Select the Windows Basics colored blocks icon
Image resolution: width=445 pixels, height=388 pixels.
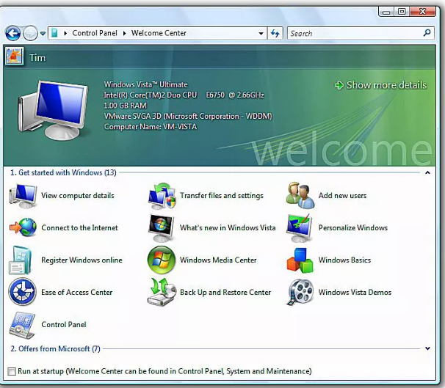(x=300, y=260)
